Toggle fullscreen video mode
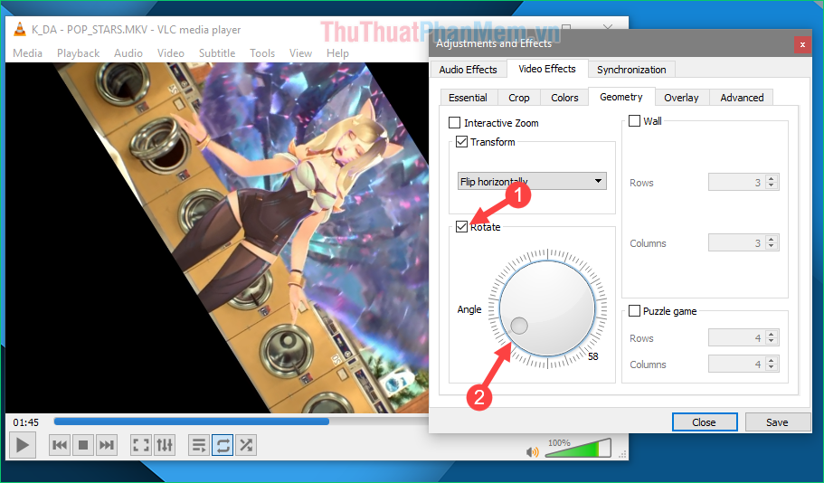Screen dimensions: 824x483 (x=141, y=445)
